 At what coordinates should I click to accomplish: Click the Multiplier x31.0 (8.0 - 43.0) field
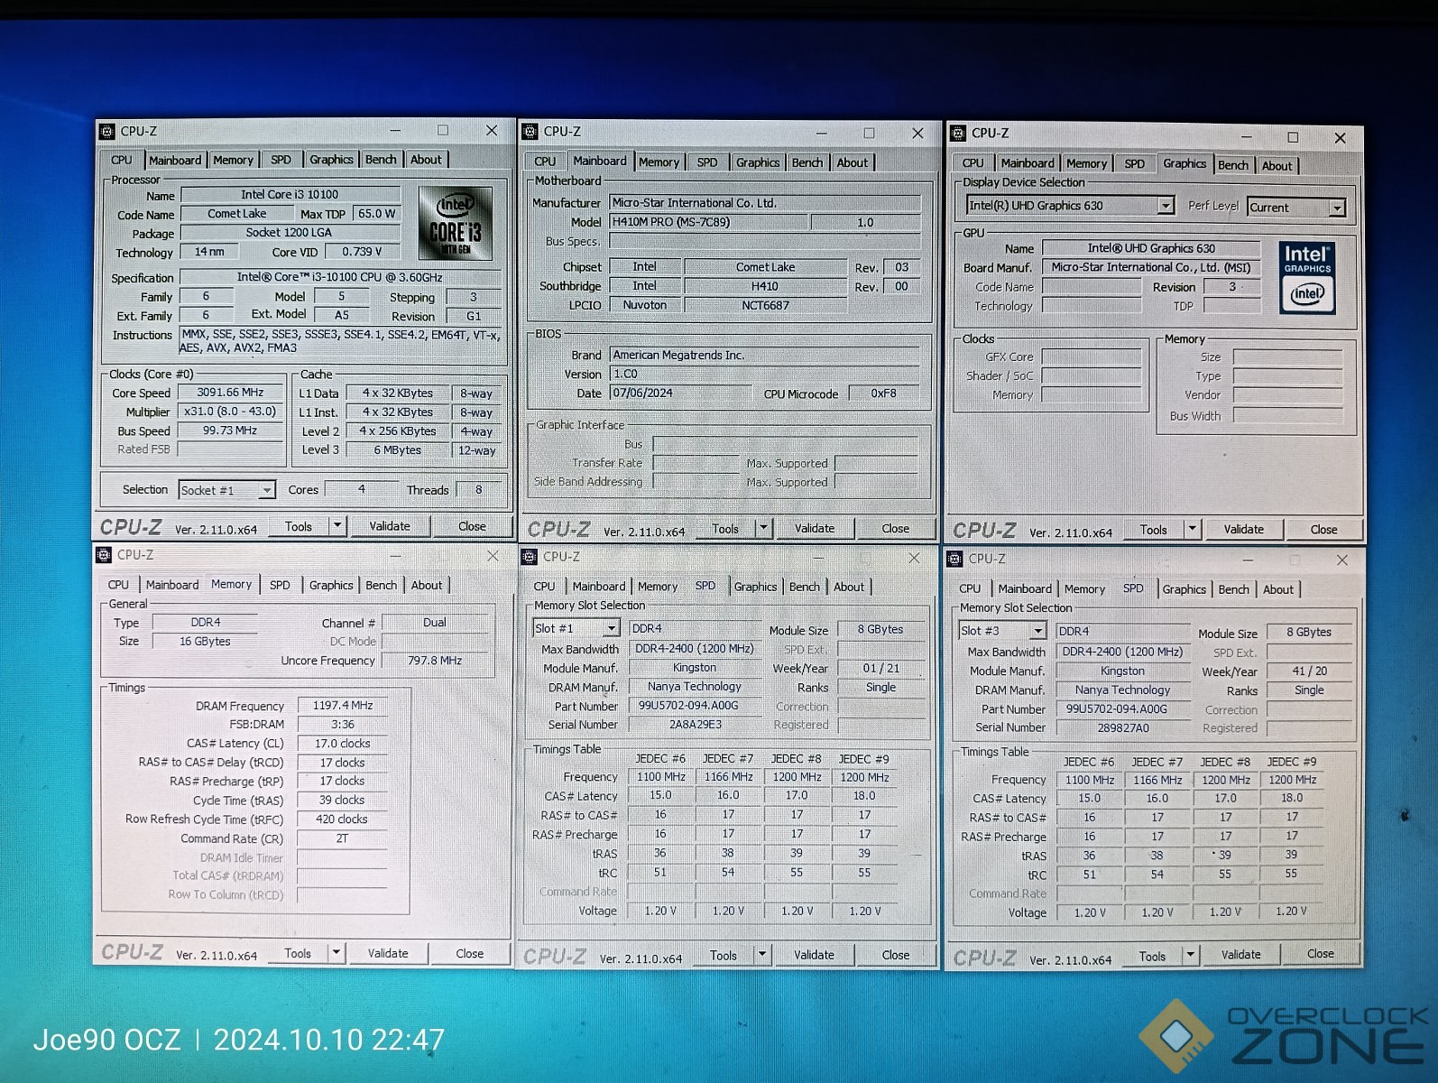(x=230, y=412)
